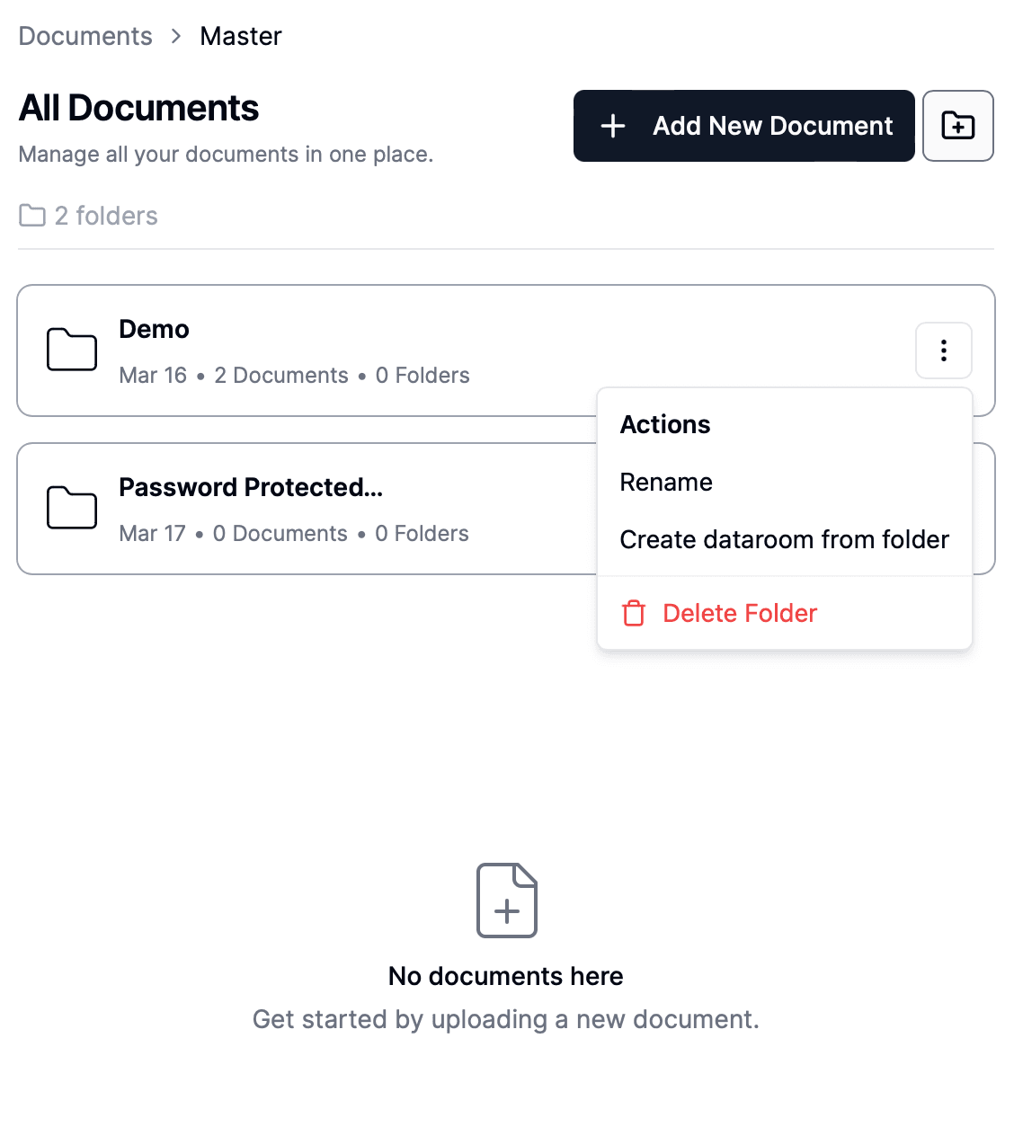This screenshot has height=1127, width=1014.
Task: Click the Add New Document button
Action: click(743, 126)
